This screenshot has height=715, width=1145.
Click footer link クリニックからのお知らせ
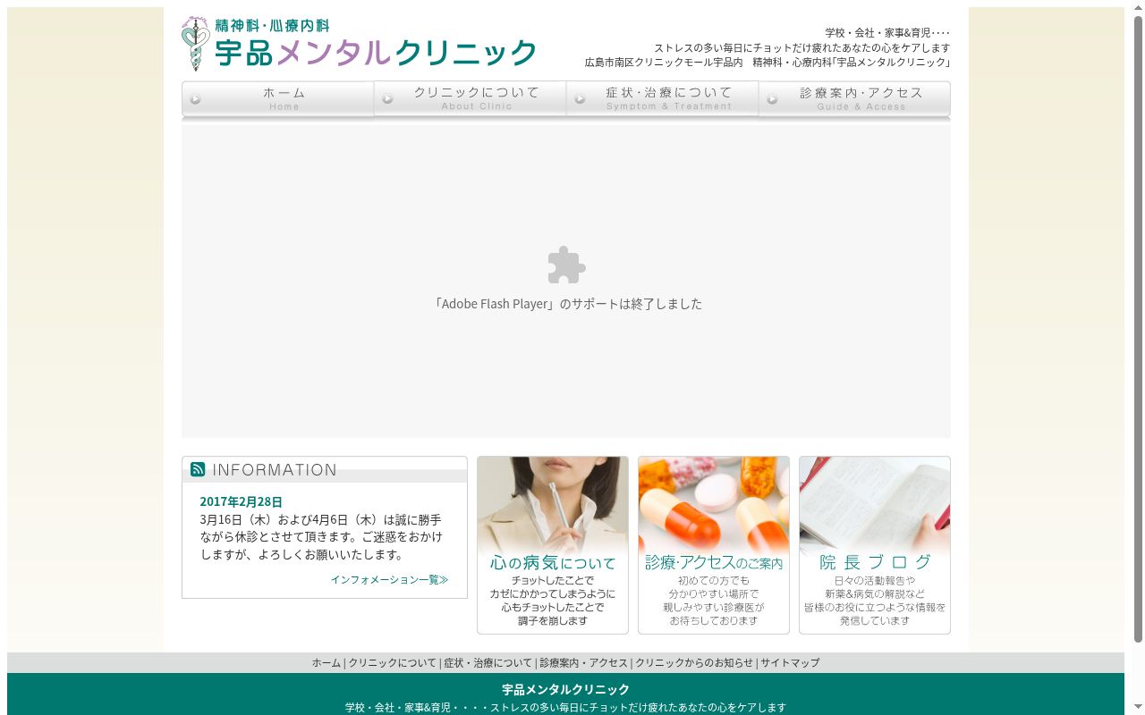click(694, 663)
